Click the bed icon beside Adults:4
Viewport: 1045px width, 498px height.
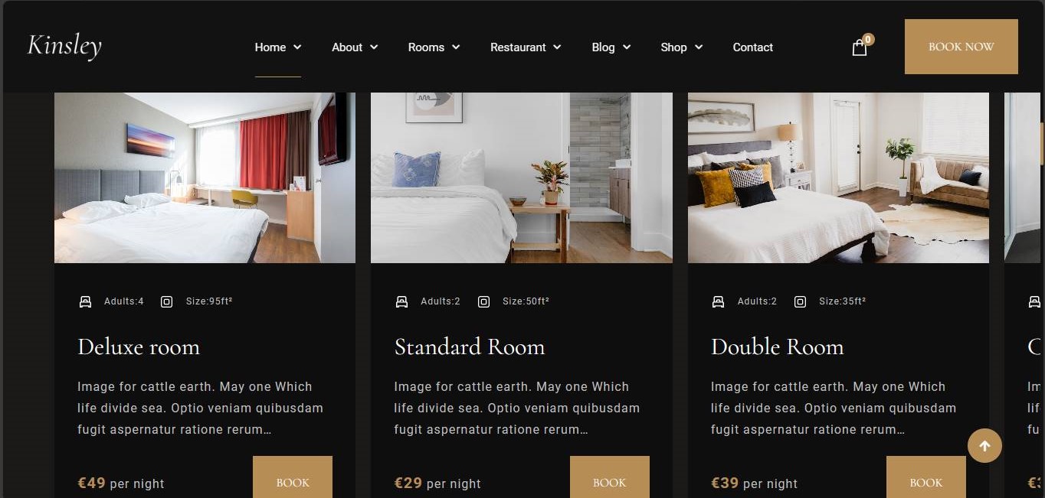click(x=85, y=301)
